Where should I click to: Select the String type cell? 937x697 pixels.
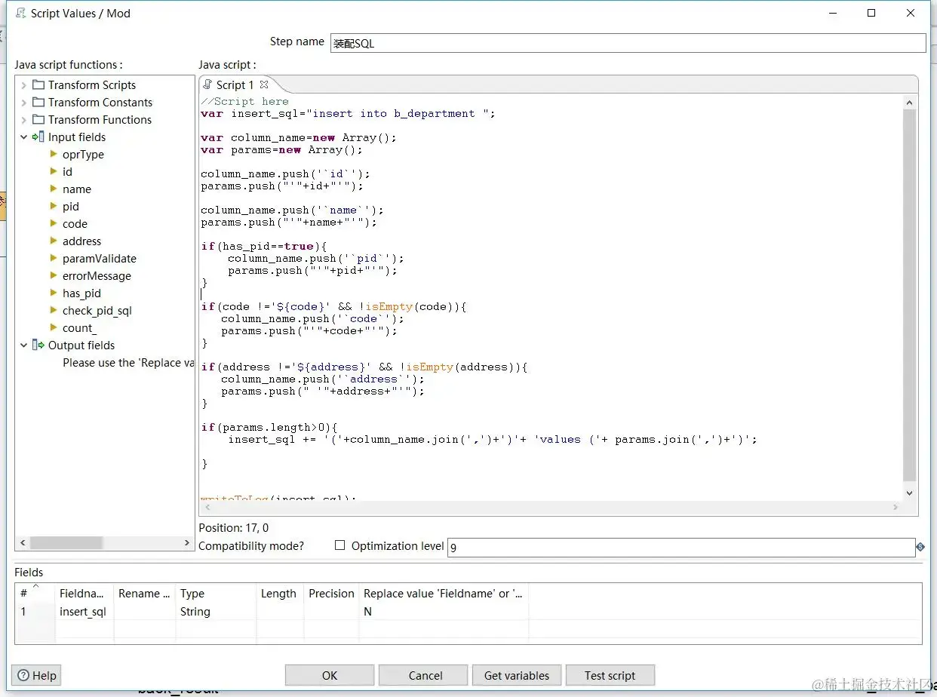coord(216,612)
